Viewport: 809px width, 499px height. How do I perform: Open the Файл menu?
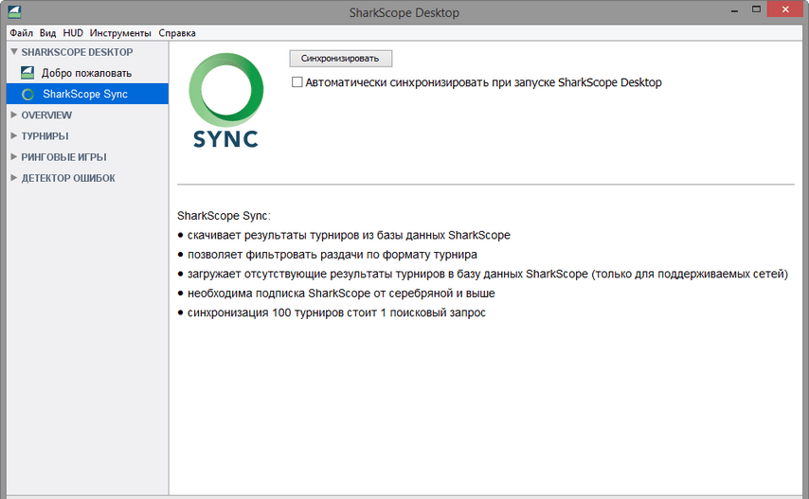(21, 33)
